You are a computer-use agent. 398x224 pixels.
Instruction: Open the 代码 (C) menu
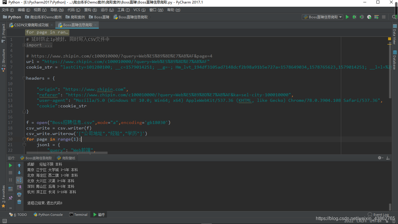[74, 10]
